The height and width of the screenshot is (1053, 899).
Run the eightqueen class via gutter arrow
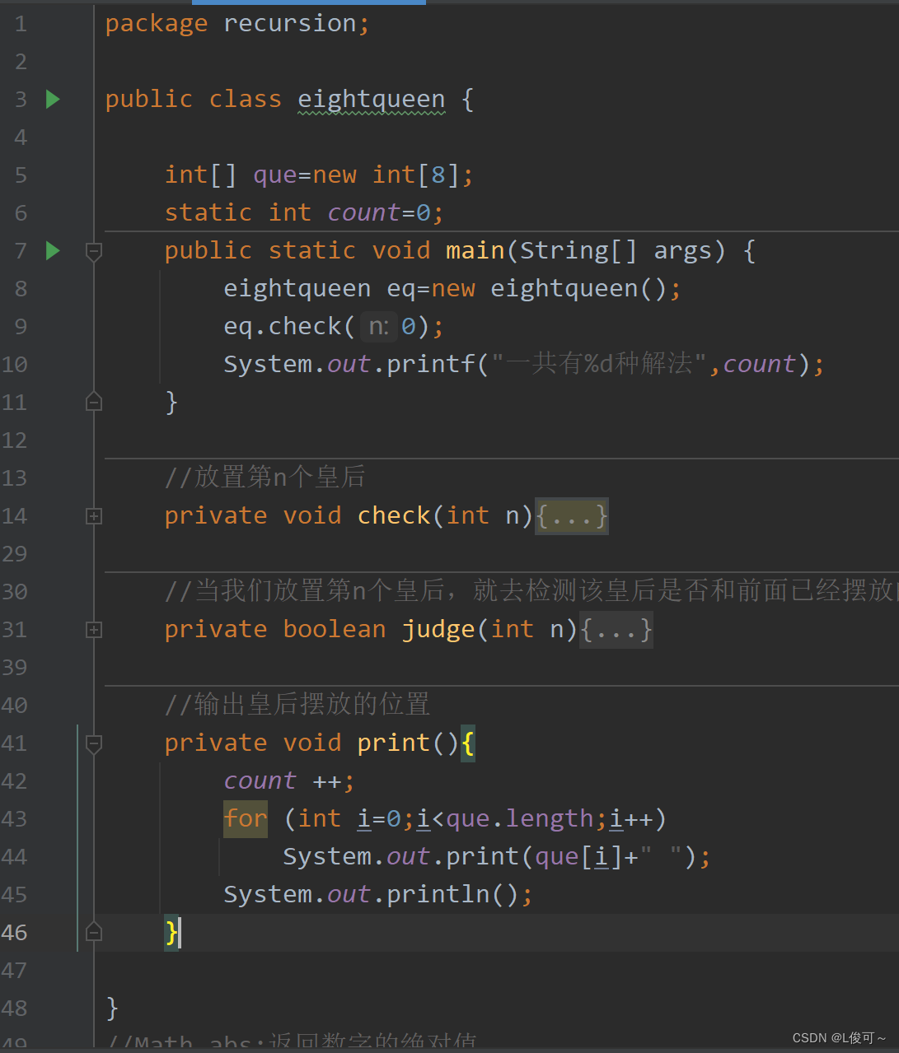point(53,99)
